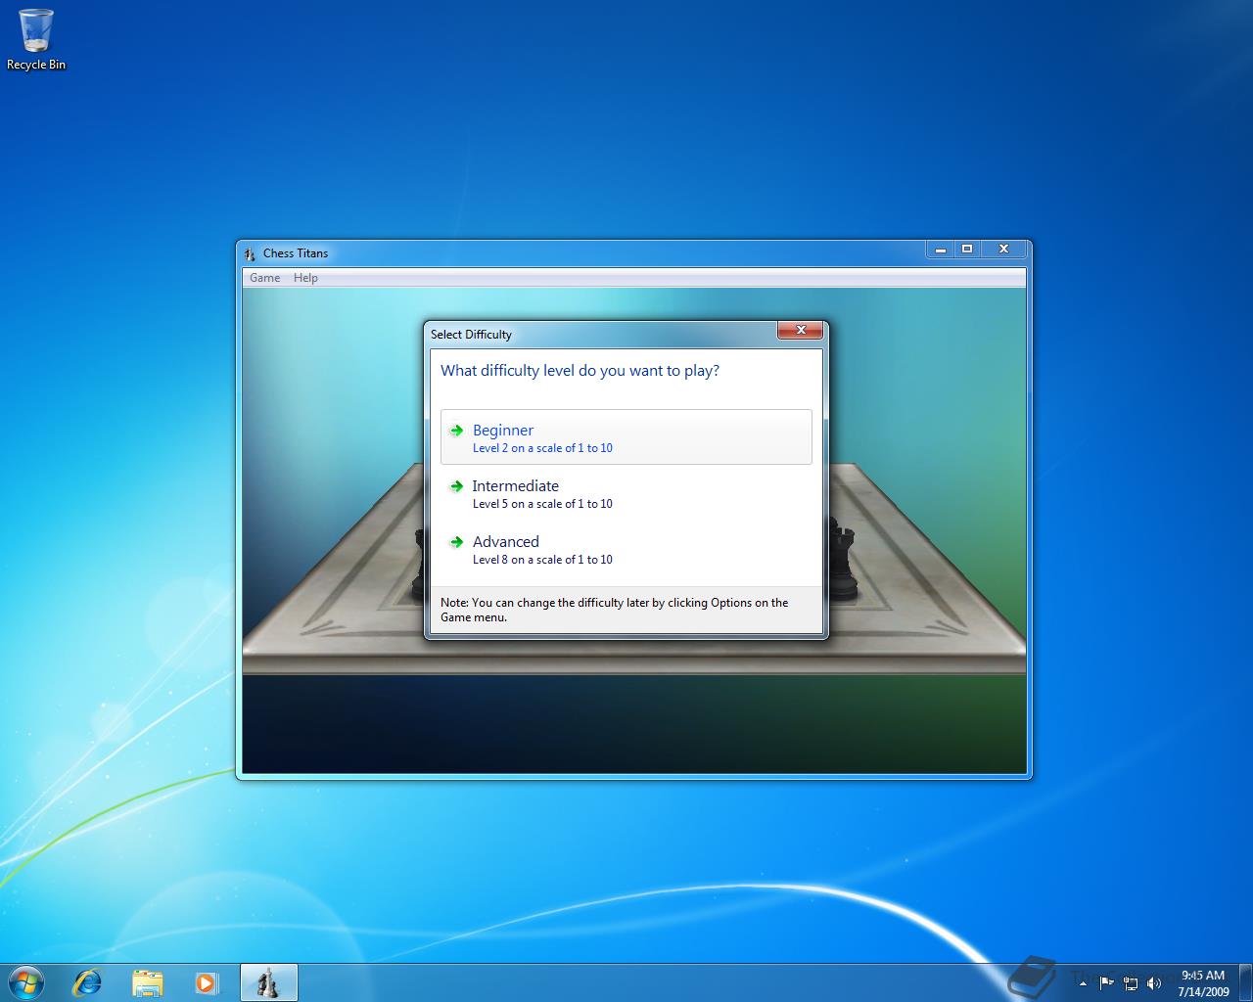
Task: Click the Chess Titans title bar icon
Action: [x=250, y=253]
